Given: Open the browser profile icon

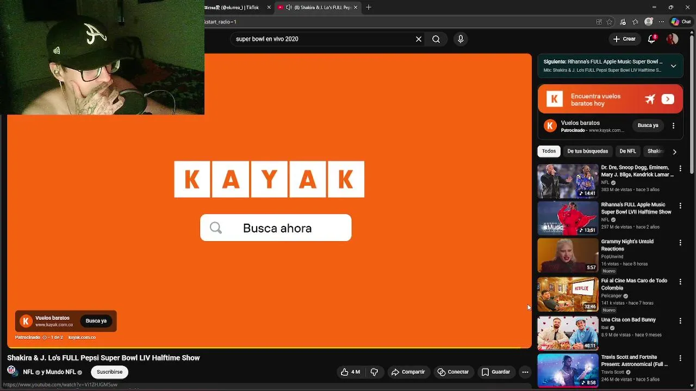Looking at the screenshot, I should pyautogui.click(x=649, y=22).
